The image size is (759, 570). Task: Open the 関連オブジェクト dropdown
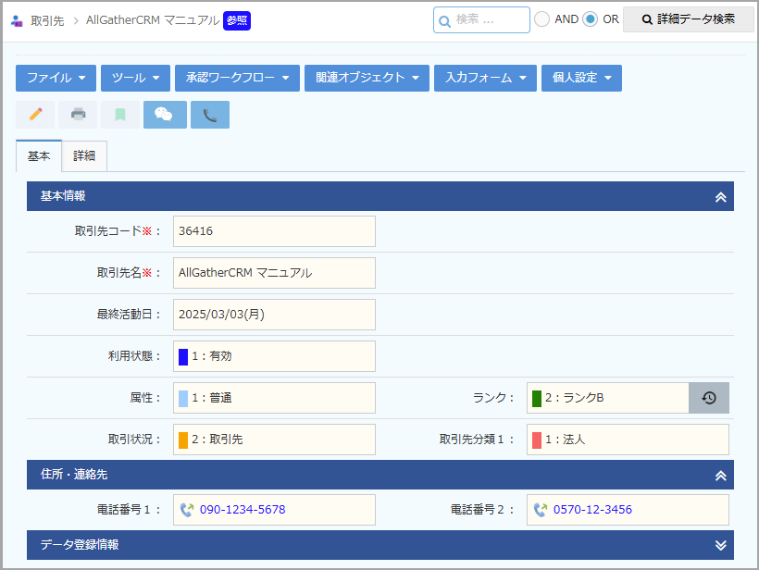(367, 78)
